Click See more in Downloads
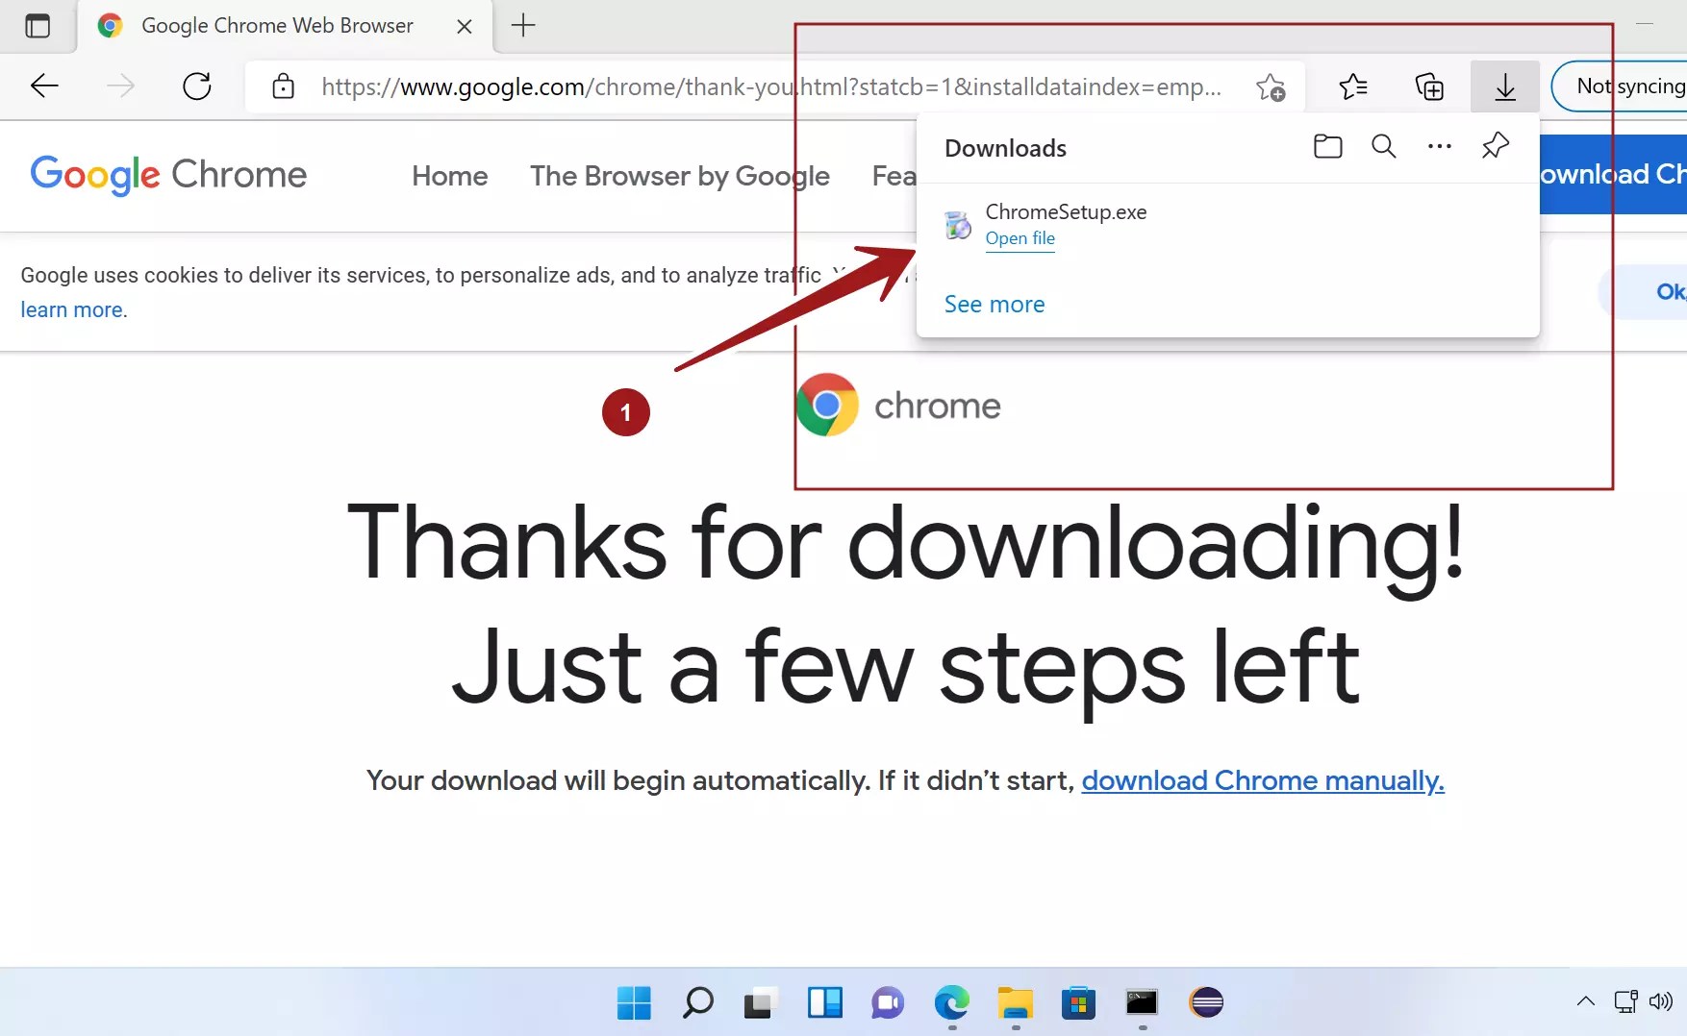The width and height of the screenshot is (1687, 1036). coord(995,305)
